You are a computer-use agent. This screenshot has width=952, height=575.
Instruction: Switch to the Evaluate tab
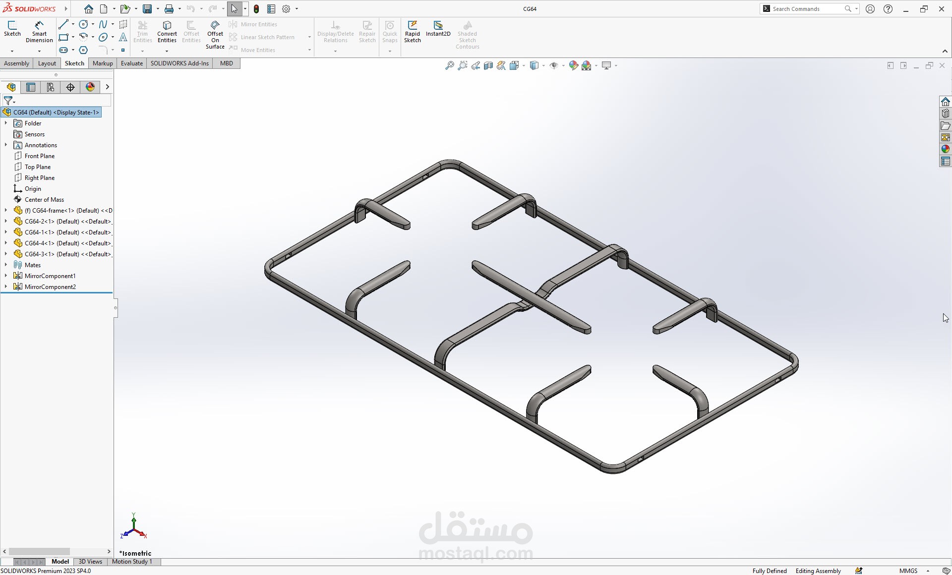point(132,63)
